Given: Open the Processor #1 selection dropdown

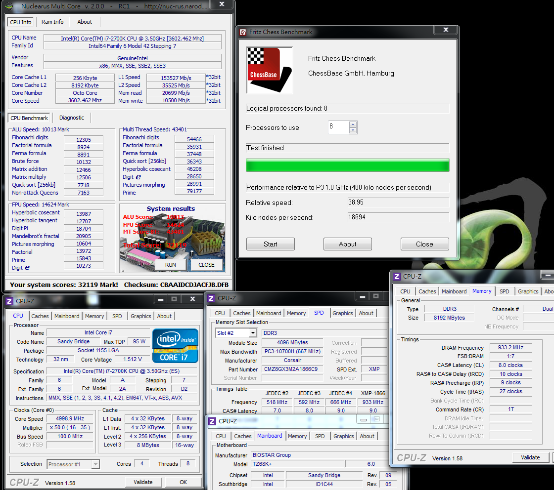Looking at the screenshot, I should [95, 464].
